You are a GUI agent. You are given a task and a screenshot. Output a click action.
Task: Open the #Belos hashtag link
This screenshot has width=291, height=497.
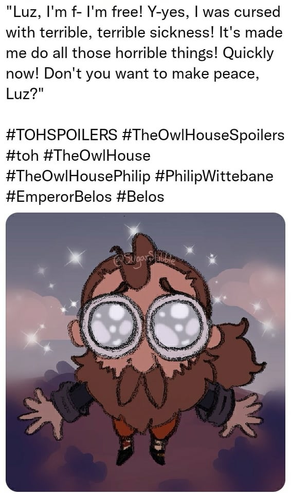pos(140,197)
